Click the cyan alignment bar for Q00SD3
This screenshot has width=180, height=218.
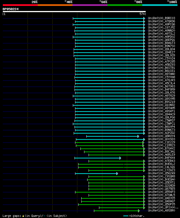[x=110, y=139]
